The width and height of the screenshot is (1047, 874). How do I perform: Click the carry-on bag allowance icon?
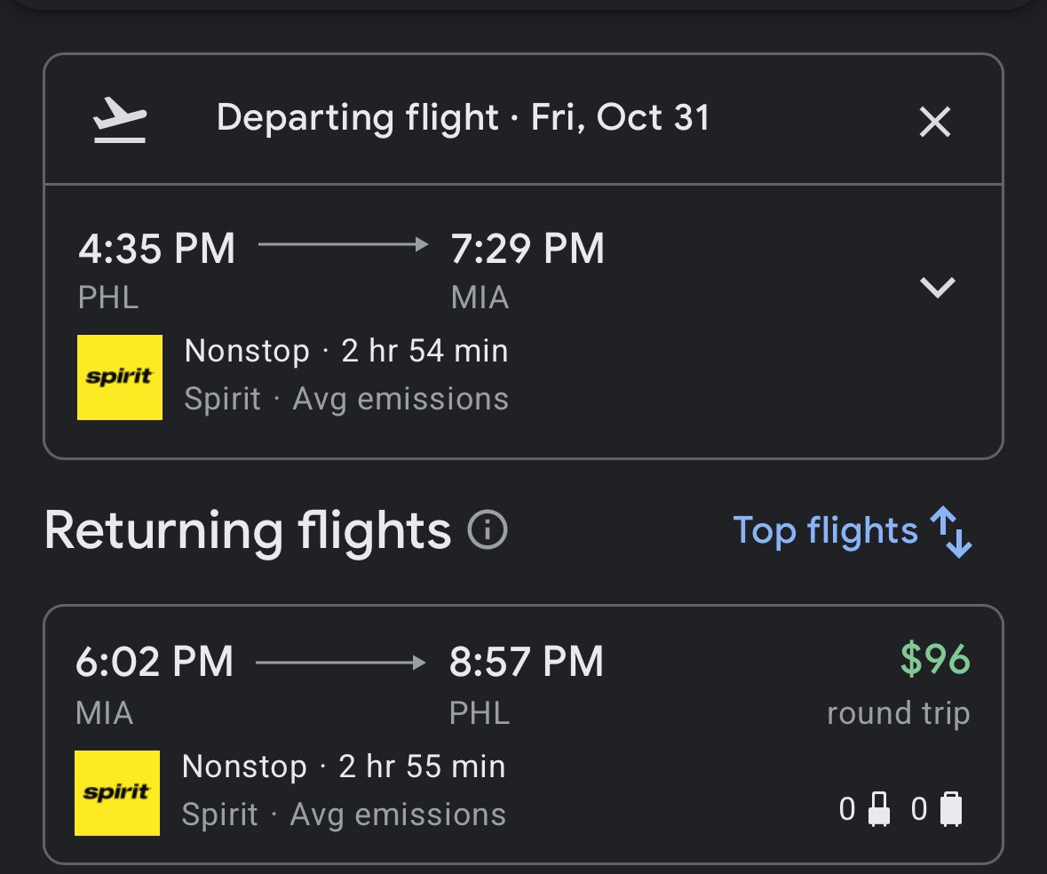click(x=879, y=809)
